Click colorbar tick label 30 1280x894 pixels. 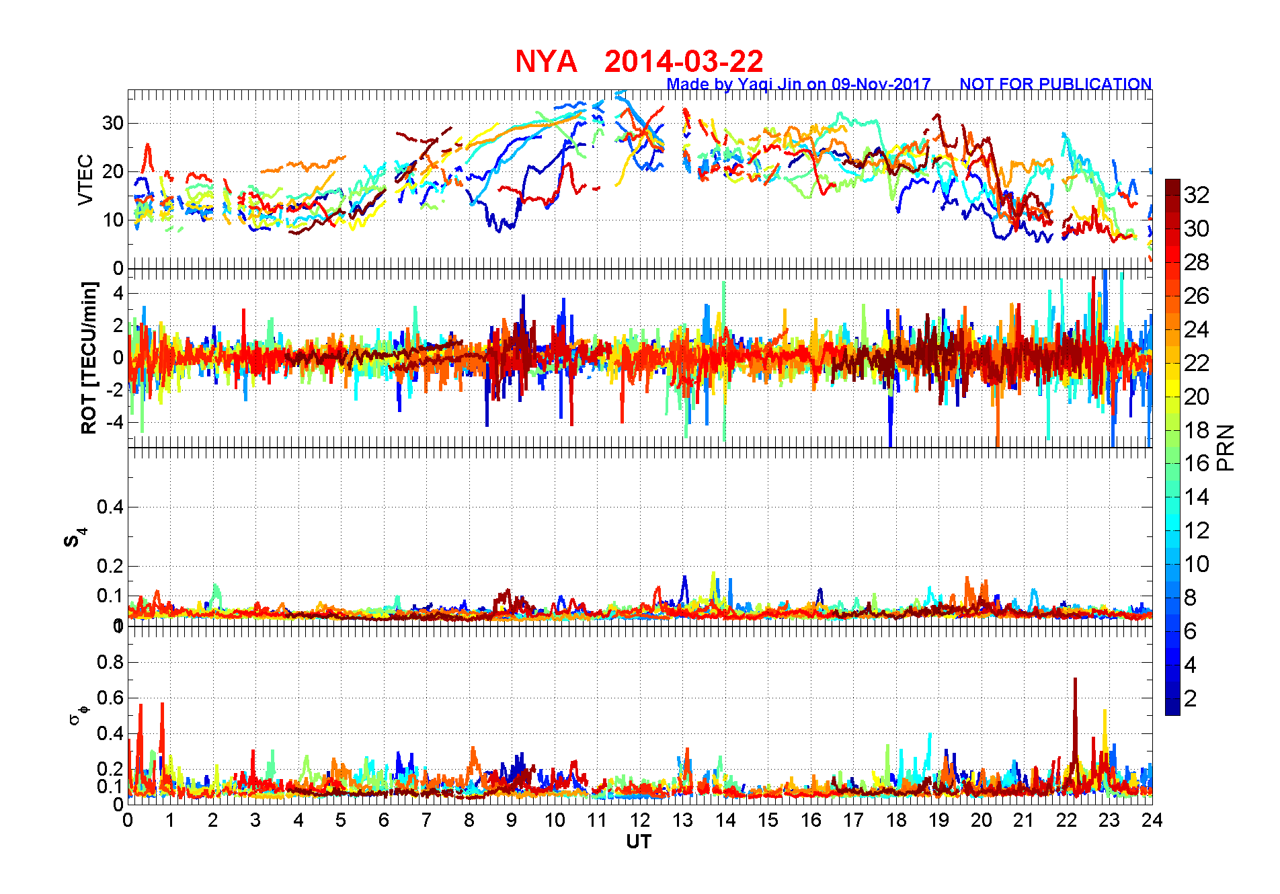(x=1197, y=229)
